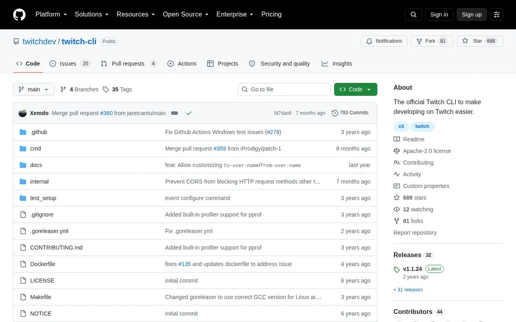View 35 Tags
516x322 pixels.
pos(117,89)
